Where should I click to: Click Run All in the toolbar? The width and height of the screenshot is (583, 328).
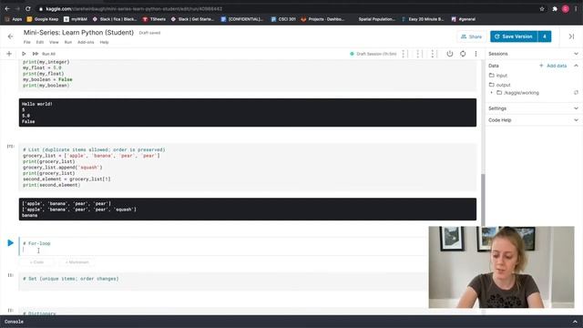pos(44,54)
